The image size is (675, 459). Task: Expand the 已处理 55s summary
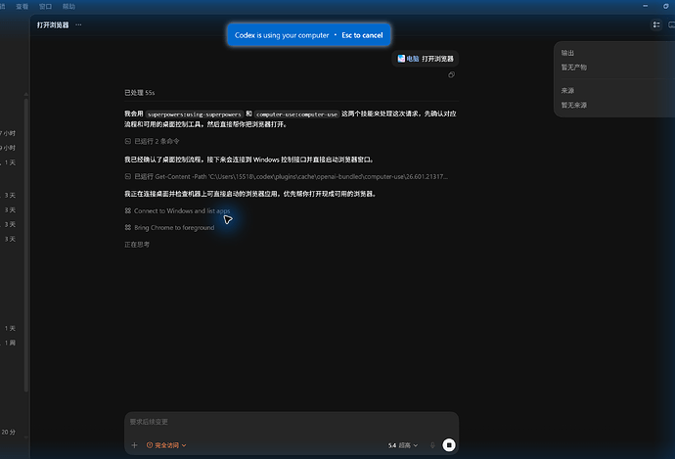140,93
